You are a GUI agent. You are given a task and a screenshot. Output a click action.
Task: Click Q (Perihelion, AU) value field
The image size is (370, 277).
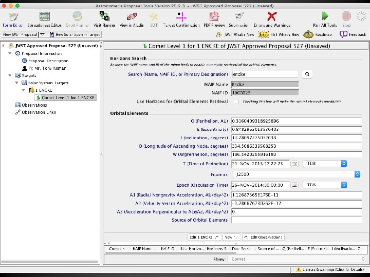(x=297, y=121)
